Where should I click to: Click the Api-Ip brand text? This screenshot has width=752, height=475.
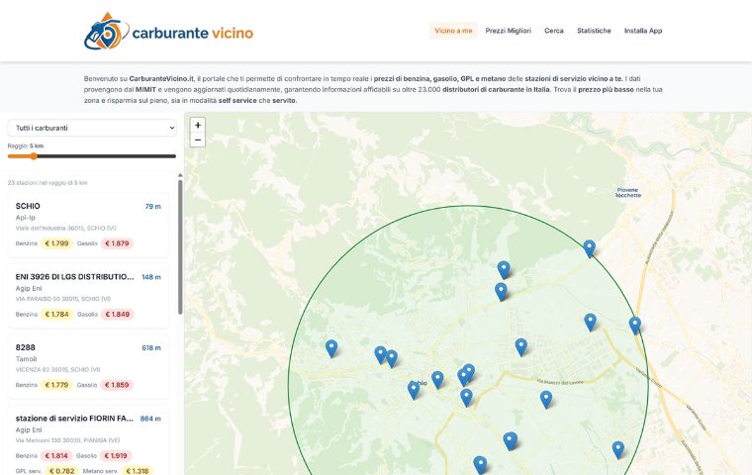[x=26, y=218]
